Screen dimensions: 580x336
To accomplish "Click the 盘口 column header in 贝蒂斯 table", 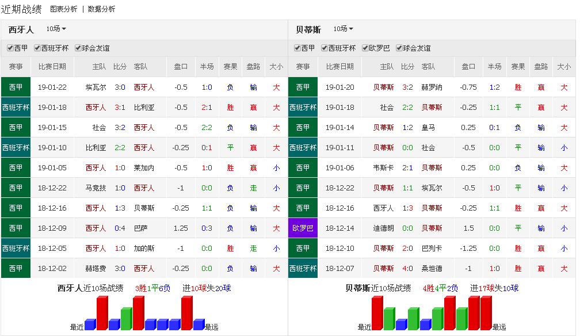I will 468,67.
